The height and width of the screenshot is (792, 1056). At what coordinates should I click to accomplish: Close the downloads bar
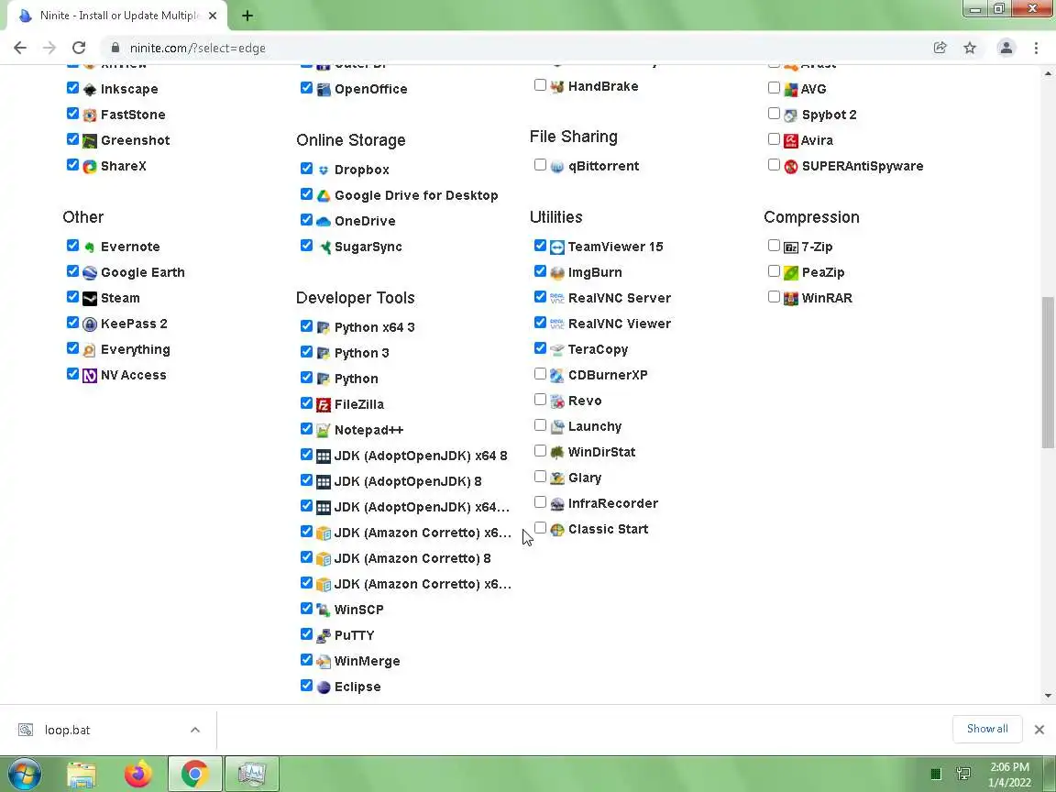tap(1039, 730)
